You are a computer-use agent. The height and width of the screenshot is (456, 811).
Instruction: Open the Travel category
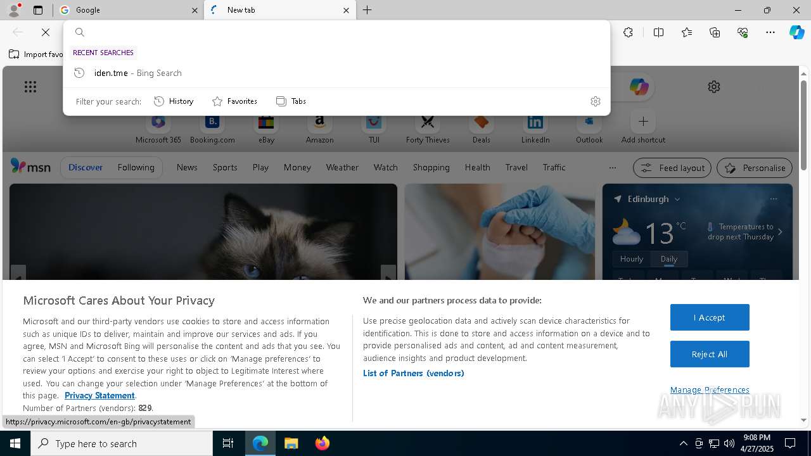pyautogui.click(x=516, y=167)
